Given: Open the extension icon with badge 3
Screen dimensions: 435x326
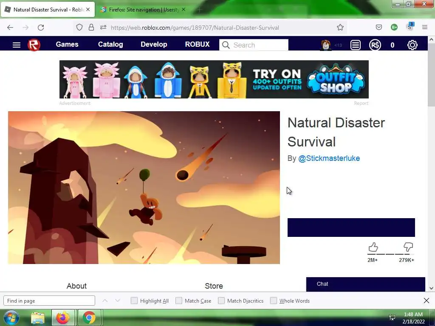Looking at the screenshot, I should point(410,27).
